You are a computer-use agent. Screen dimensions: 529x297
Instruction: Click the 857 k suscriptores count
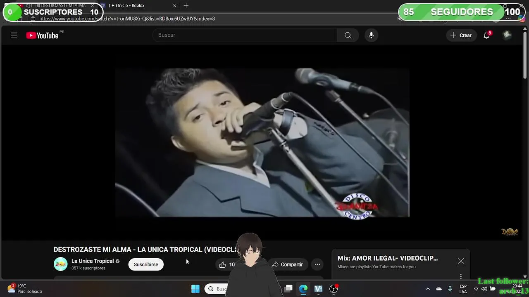(88, 268)
